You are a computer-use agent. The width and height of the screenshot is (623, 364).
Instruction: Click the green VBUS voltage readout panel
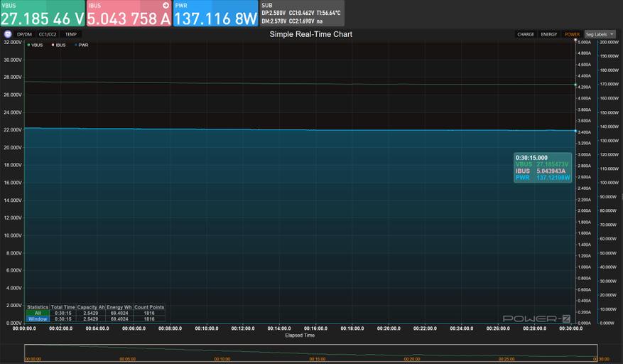click(43, 13)
